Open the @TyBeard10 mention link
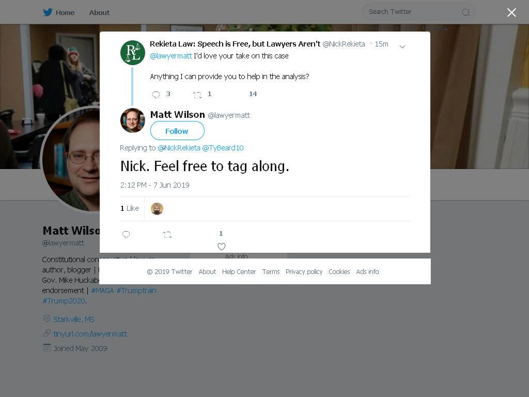529x397 pixels. (223, 148)
